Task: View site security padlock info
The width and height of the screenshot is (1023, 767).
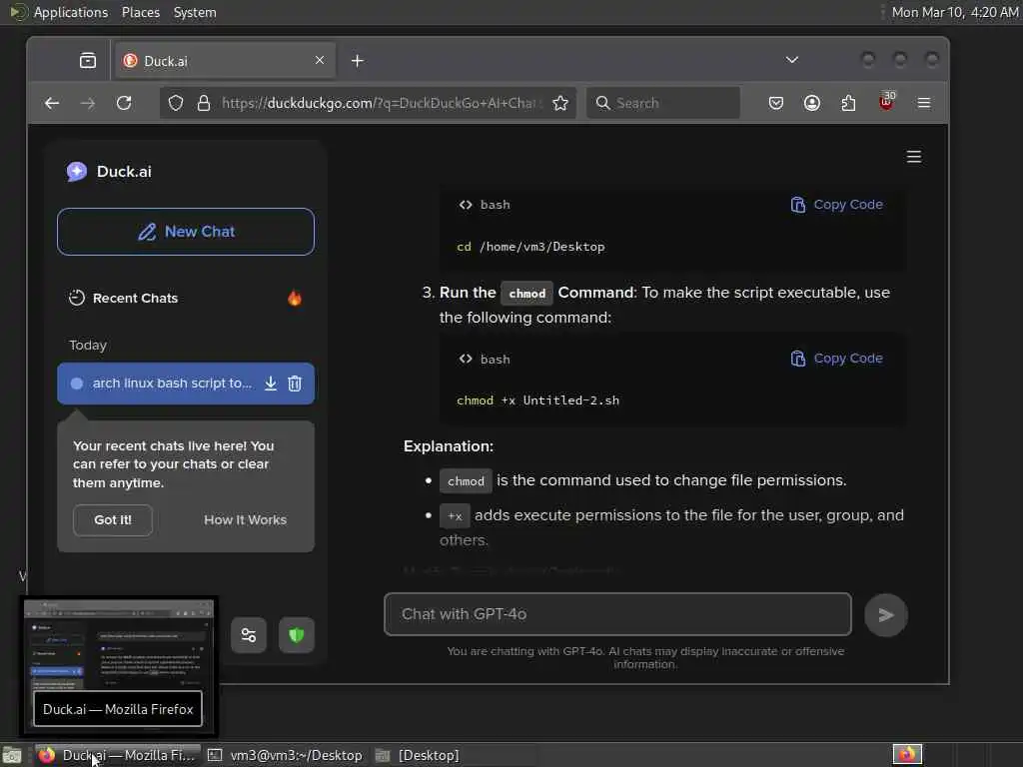Action: coord(204,103)
